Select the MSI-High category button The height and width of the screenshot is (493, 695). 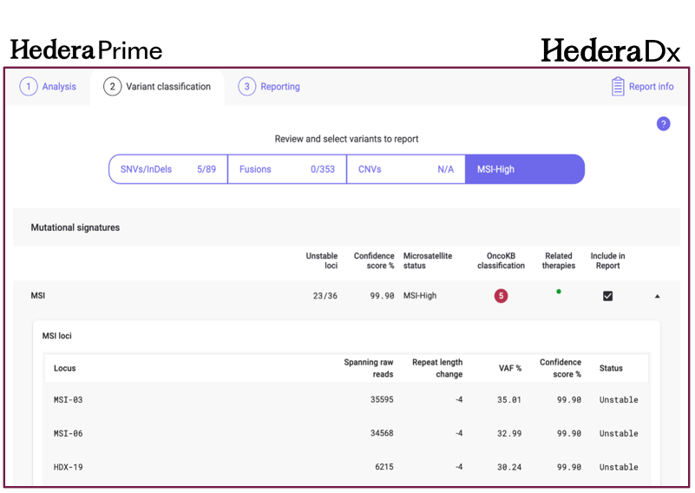pyautogui.click(x=524, y=169)
